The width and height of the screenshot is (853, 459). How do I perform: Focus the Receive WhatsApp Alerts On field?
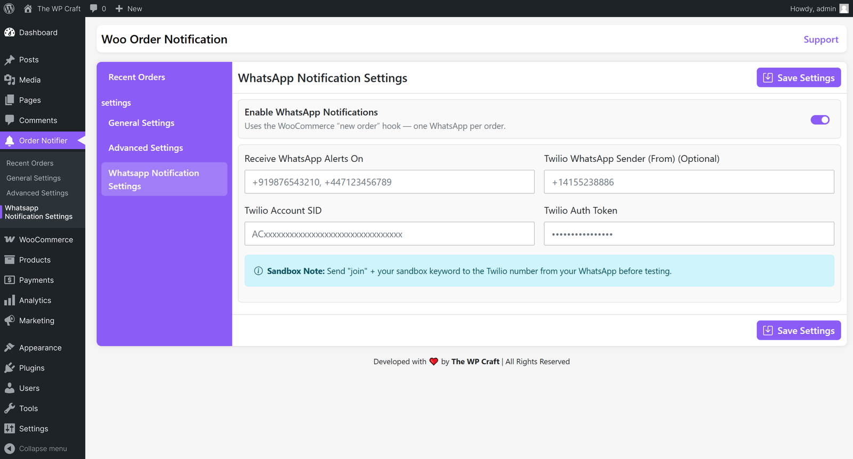point(390,182)
